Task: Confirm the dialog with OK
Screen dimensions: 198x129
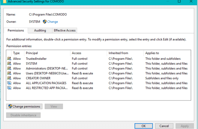Action: 144,126
